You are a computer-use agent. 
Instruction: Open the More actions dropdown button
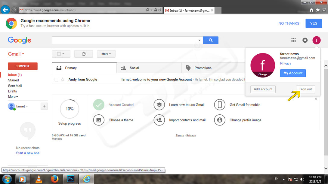click(x=106, y=54)
